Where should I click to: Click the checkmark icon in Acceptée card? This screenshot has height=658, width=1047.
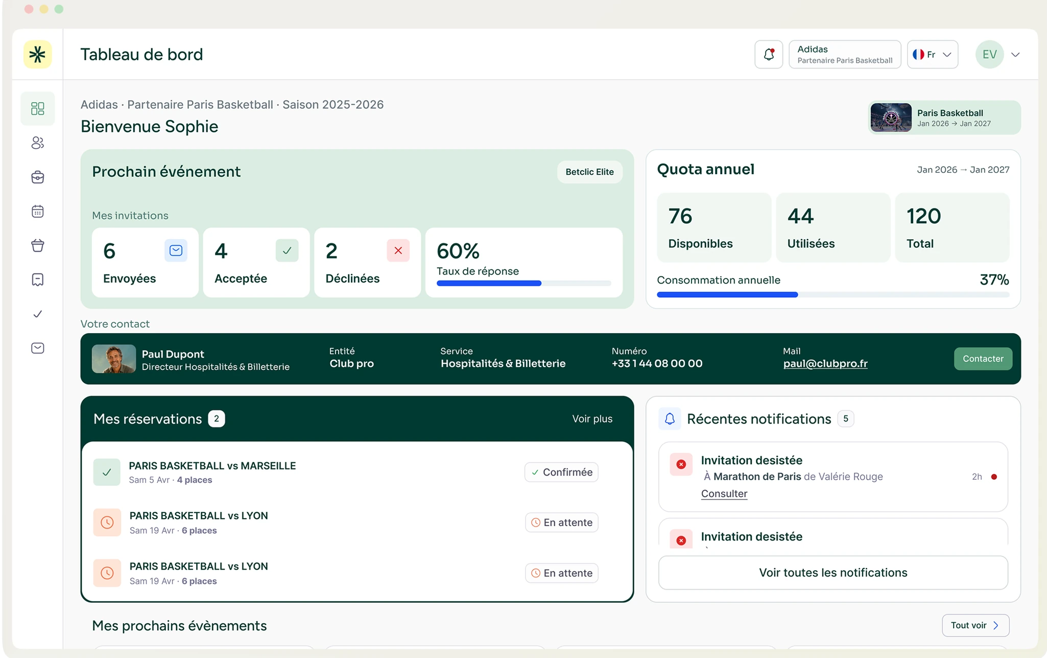(x=287, y=250)
